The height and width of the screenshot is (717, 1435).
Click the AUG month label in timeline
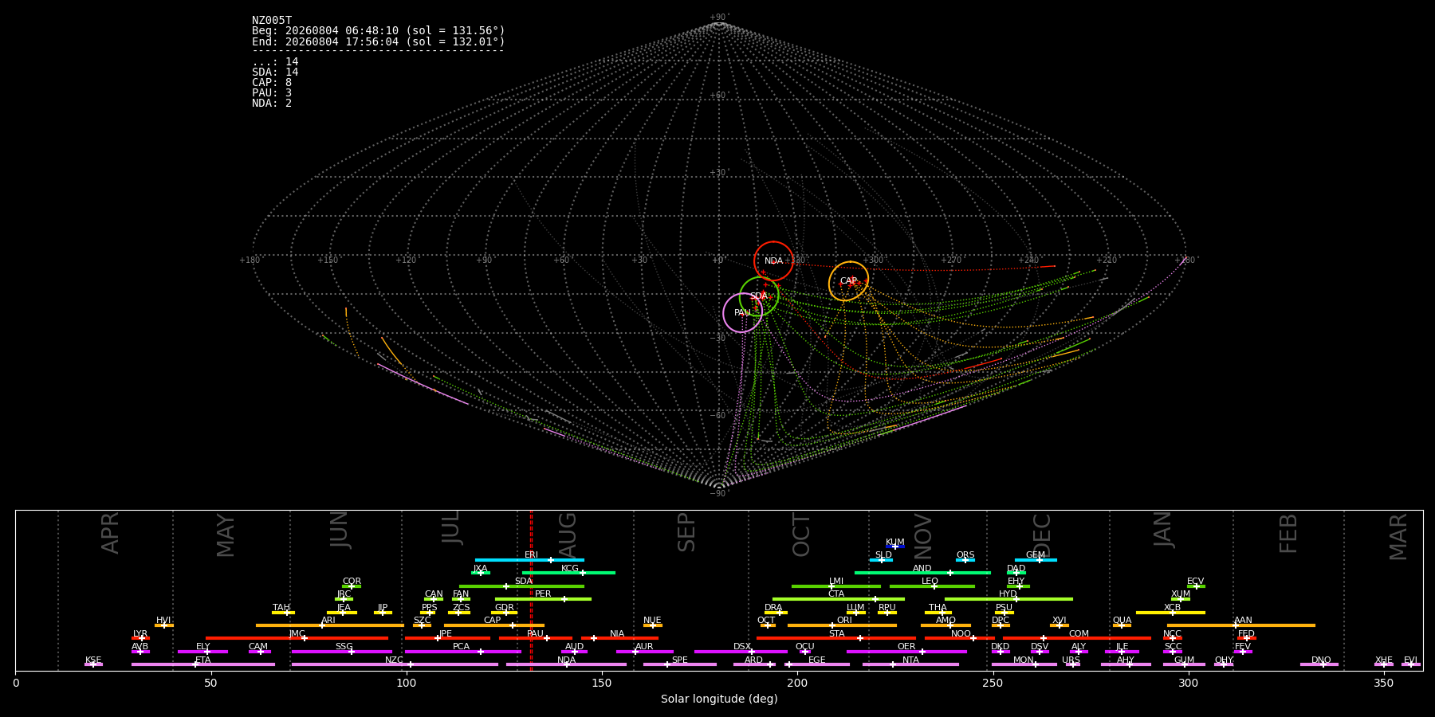point(567,534)
